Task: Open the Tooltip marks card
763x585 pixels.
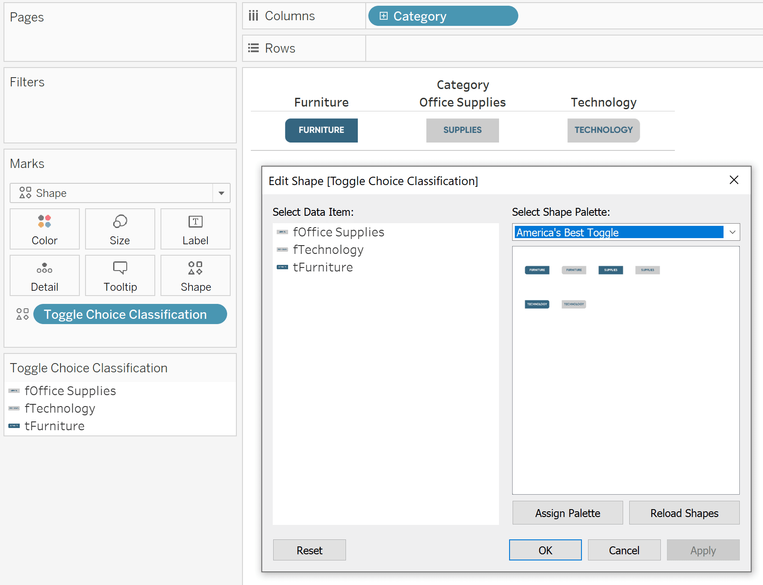Action: pos(120,275)
